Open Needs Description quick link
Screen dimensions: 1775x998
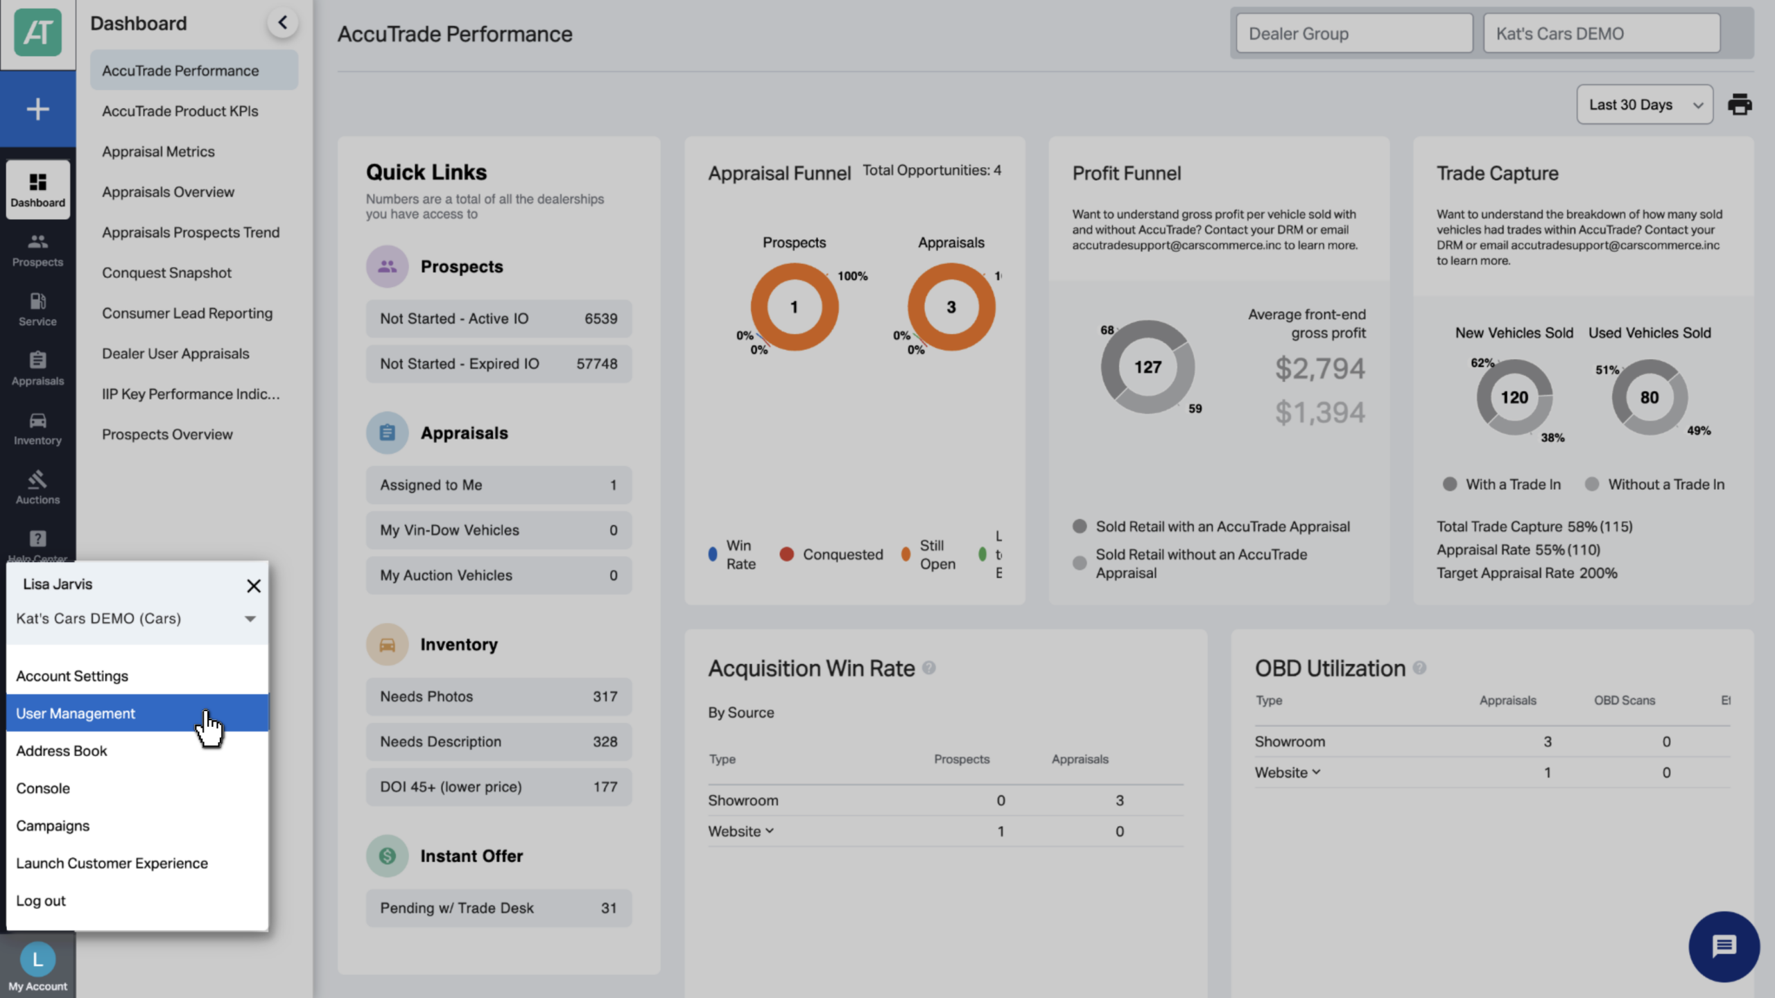[x=499, y=742]
